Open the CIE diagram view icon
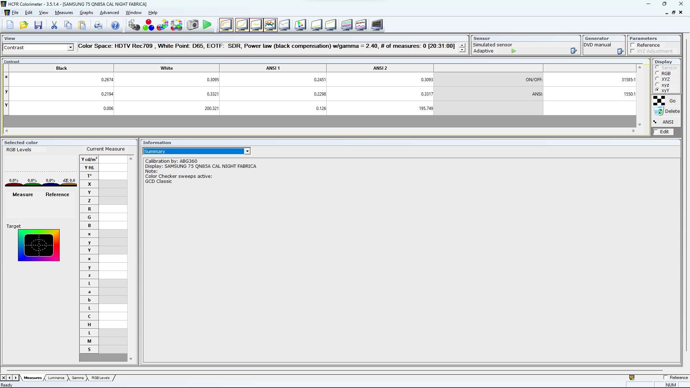Viewport: 690px width, 388px height. click(x=300, y=25)
